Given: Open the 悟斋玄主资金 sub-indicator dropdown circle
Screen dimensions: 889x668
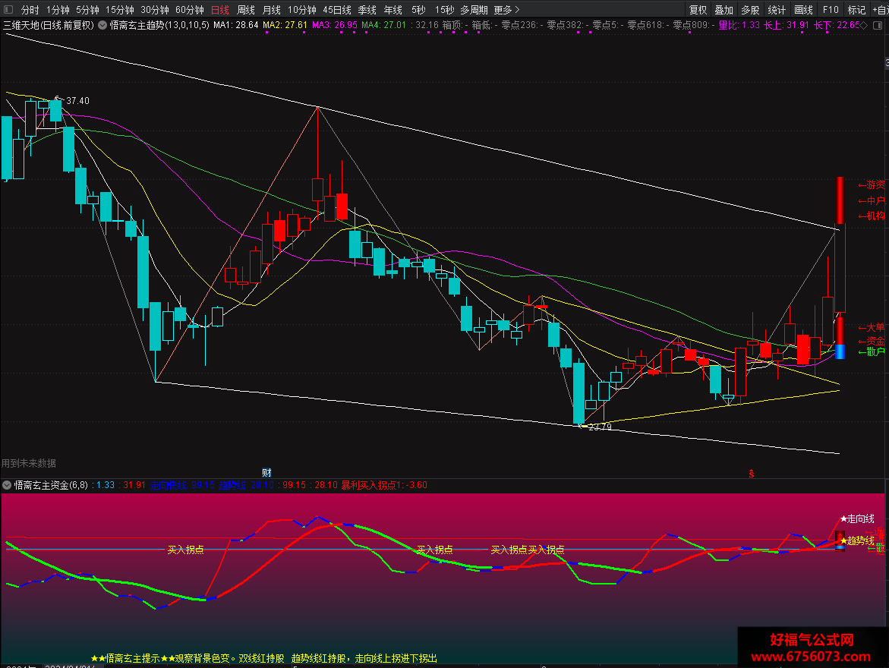Looking at the screenshot, I should (7, 485).
